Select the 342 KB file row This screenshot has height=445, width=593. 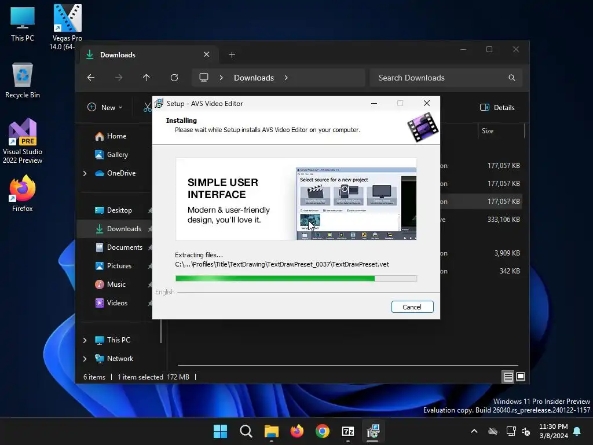click(480, 271)
